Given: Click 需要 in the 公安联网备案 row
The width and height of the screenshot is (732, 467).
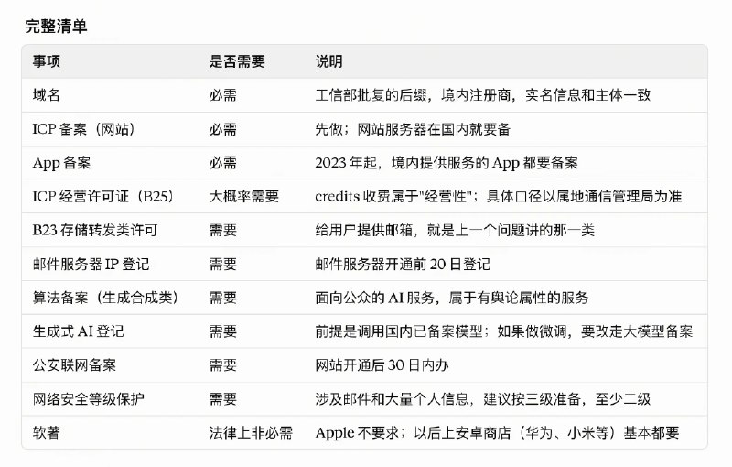Looking at the screenshot, I should 222,365.
